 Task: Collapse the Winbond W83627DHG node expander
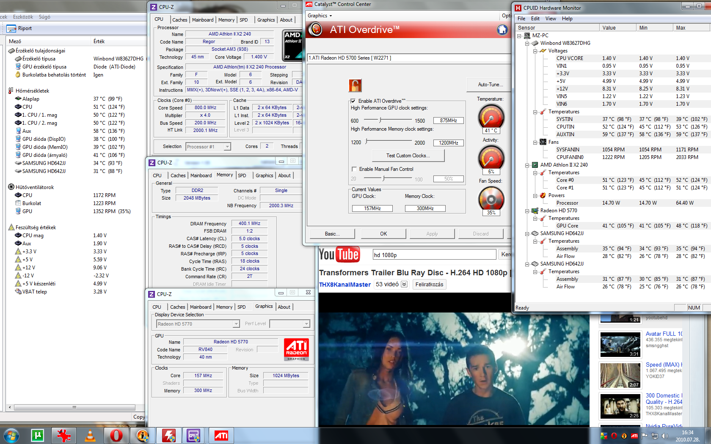(527, 43)
